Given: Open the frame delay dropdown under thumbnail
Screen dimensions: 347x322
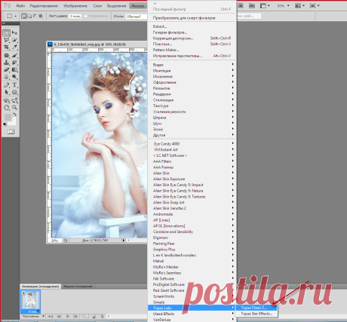Looking at the screenshot, I should click(x=33, y=311).
